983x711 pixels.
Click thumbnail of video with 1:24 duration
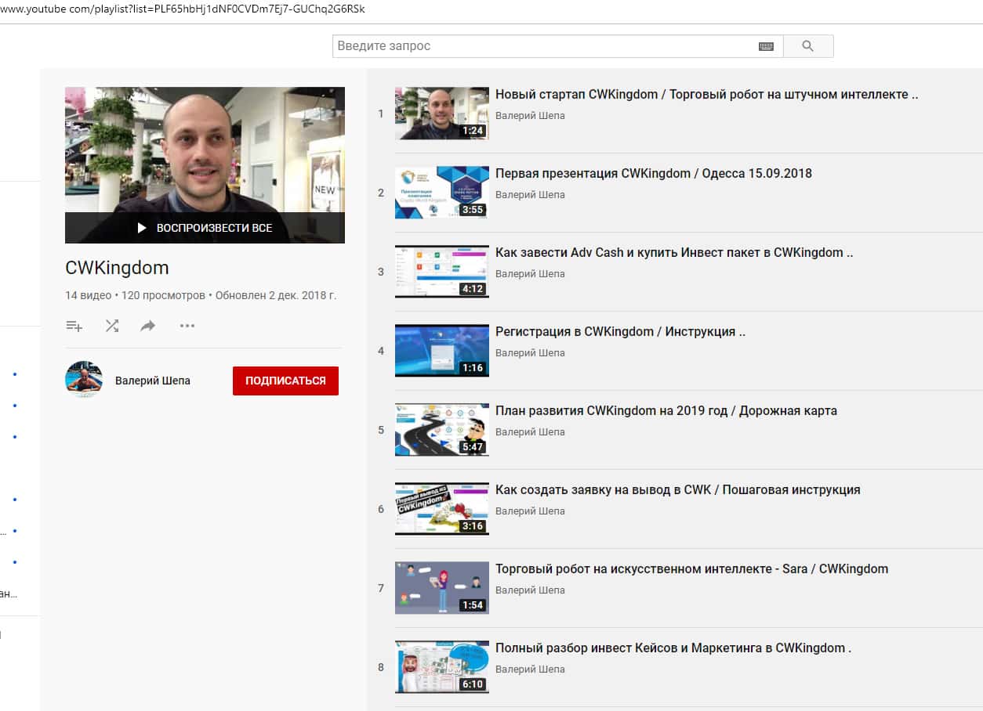click(x=442, y=114)
